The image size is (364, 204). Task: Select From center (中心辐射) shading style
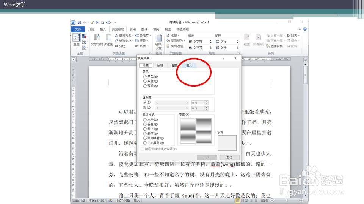coord(144,143)
